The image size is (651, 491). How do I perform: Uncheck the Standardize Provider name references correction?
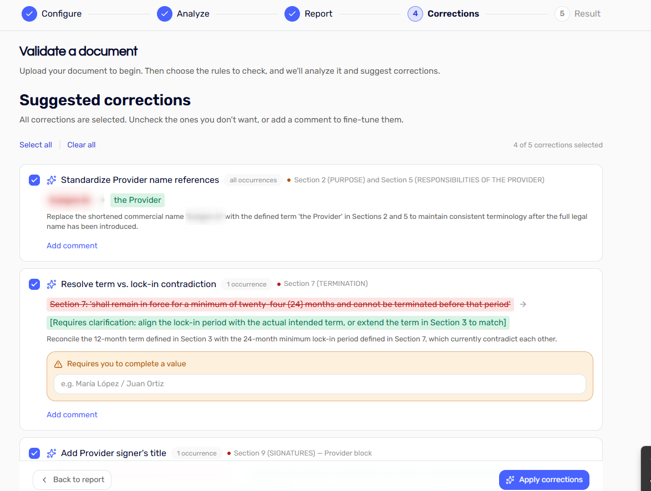[34, 180]
